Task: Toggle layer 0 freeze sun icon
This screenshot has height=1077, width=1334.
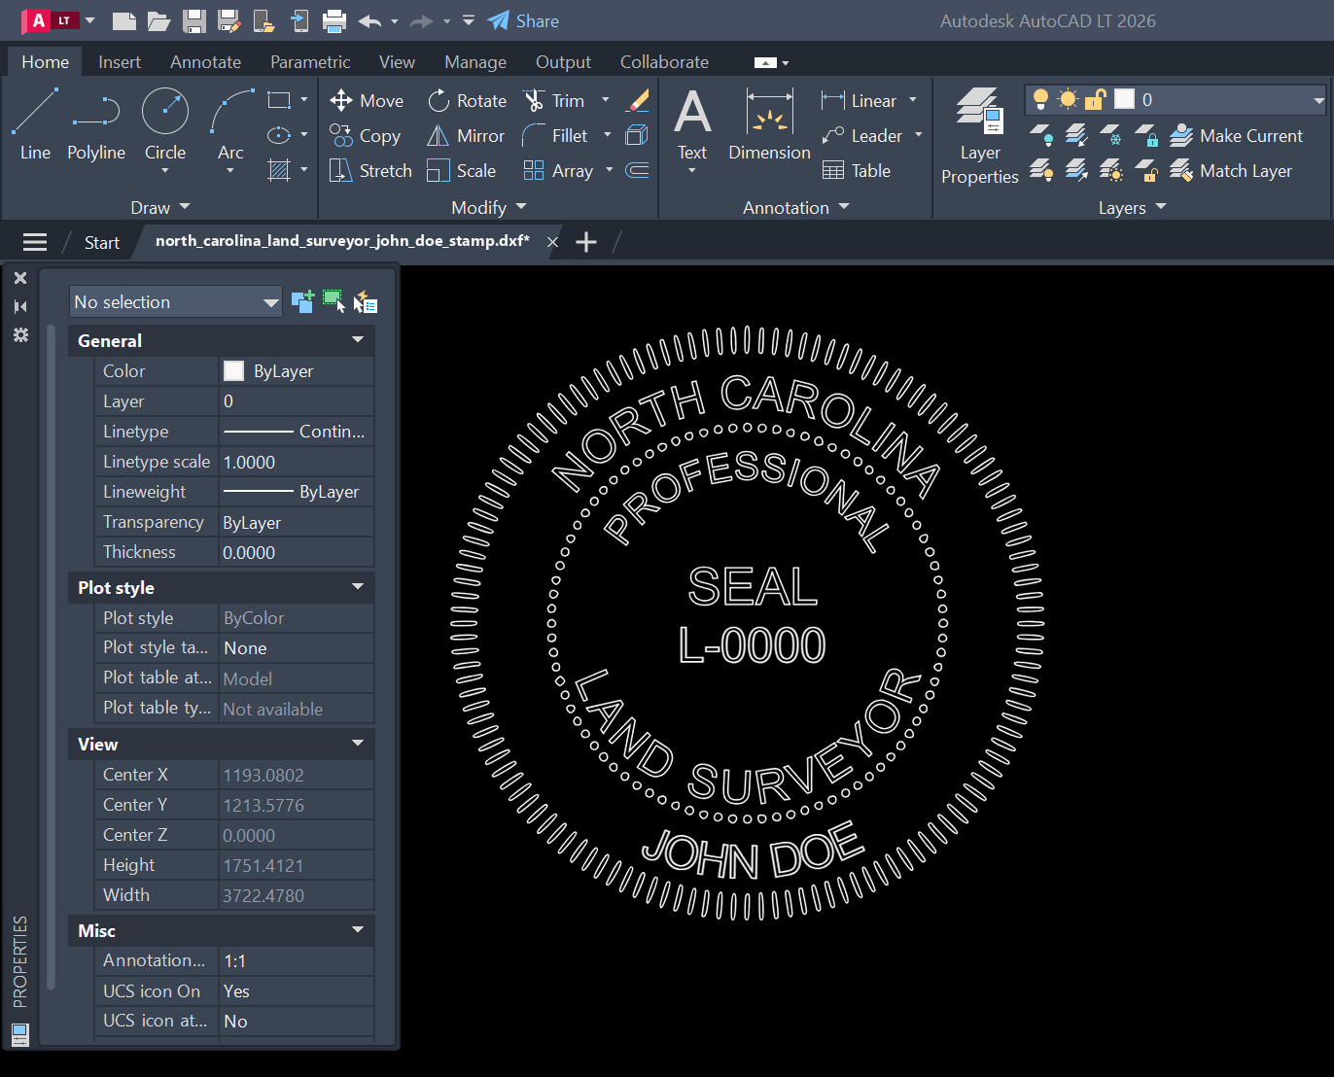Action: click(1068, 99)
